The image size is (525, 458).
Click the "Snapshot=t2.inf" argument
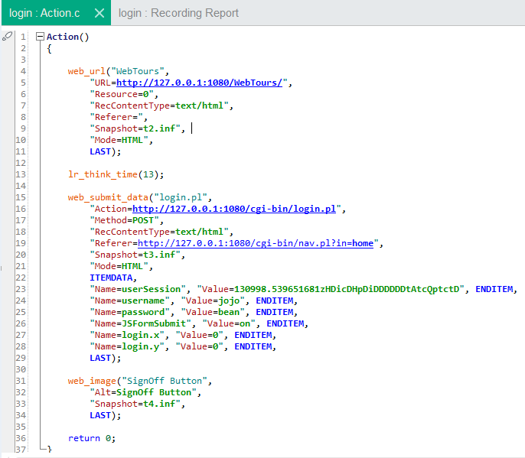pyautogui.click(x=135, y=128)
